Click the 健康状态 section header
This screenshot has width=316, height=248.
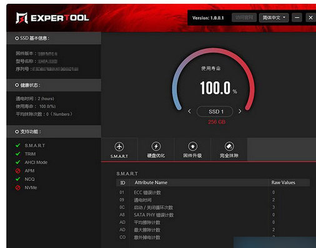tap(54, 85)
